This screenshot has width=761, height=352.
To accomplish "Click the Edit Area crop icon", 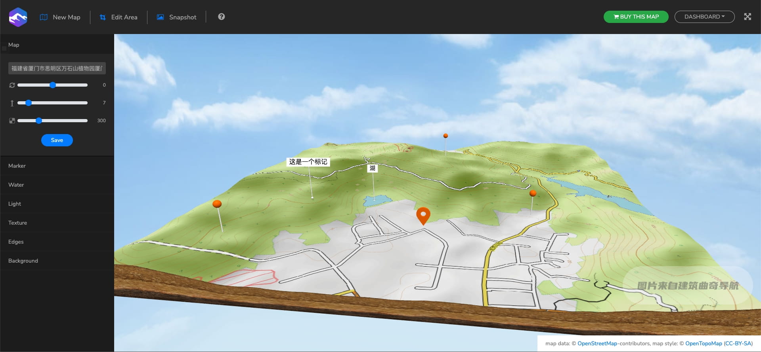I will (103, 17).
